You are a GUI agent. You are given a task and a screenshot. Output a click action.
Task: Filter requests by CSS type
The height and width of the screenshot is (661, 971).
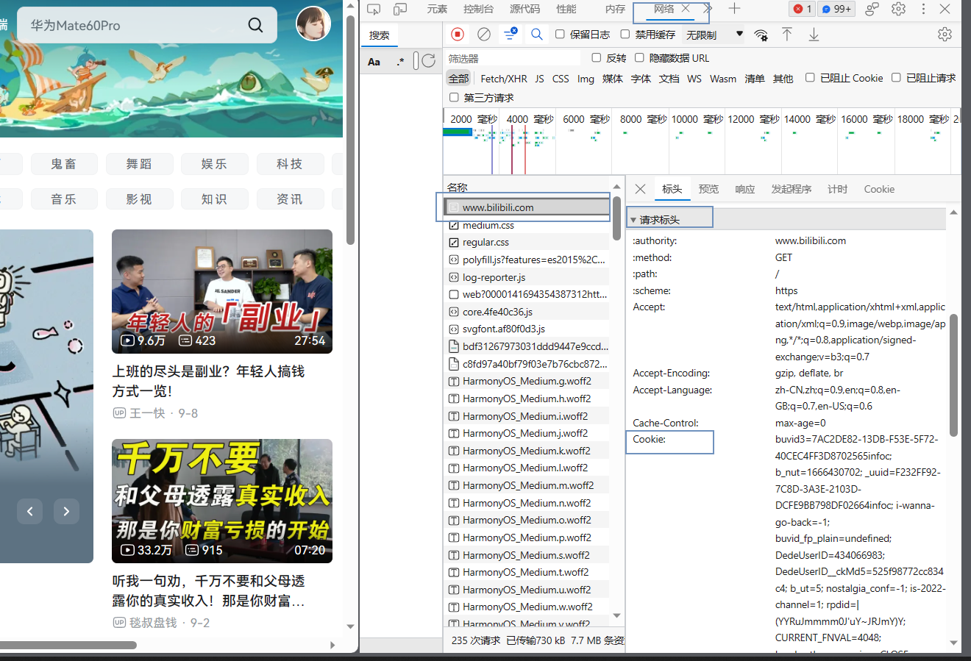click(x=561, y=79)
